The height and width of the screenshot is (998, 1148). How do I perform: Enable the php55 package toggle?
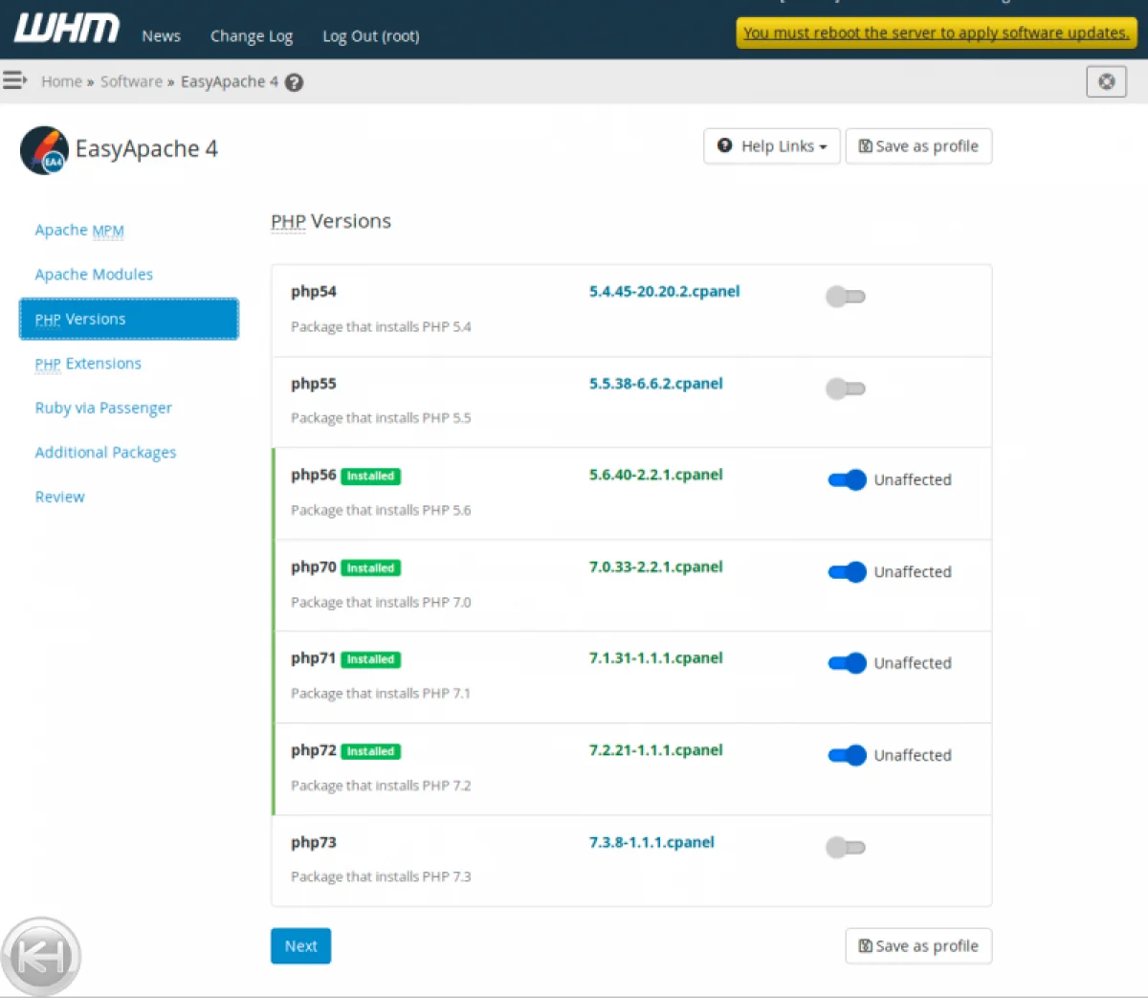pos(846,388)
